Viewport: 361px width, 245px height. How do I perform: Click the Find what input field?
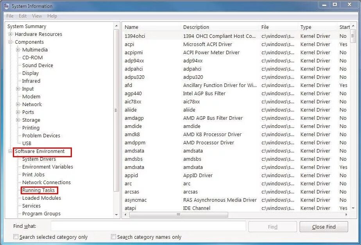[148, 226]
